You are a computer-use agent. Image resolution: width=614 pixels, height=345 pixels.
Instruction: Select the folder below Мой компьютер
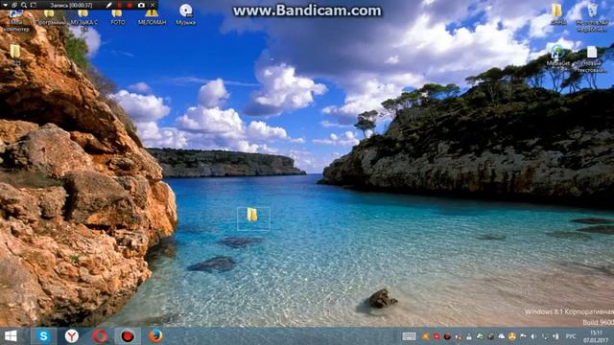pos(15,54)
